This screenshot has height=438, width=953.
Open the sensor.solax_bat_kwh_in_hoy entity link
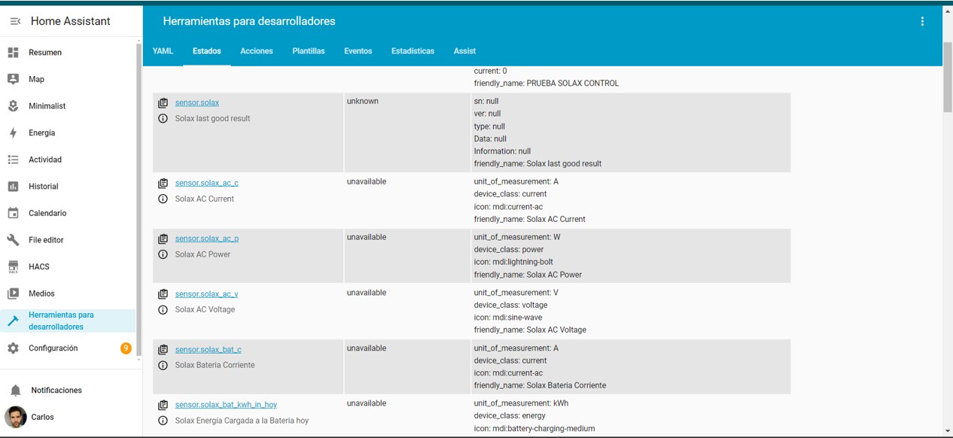226,405
